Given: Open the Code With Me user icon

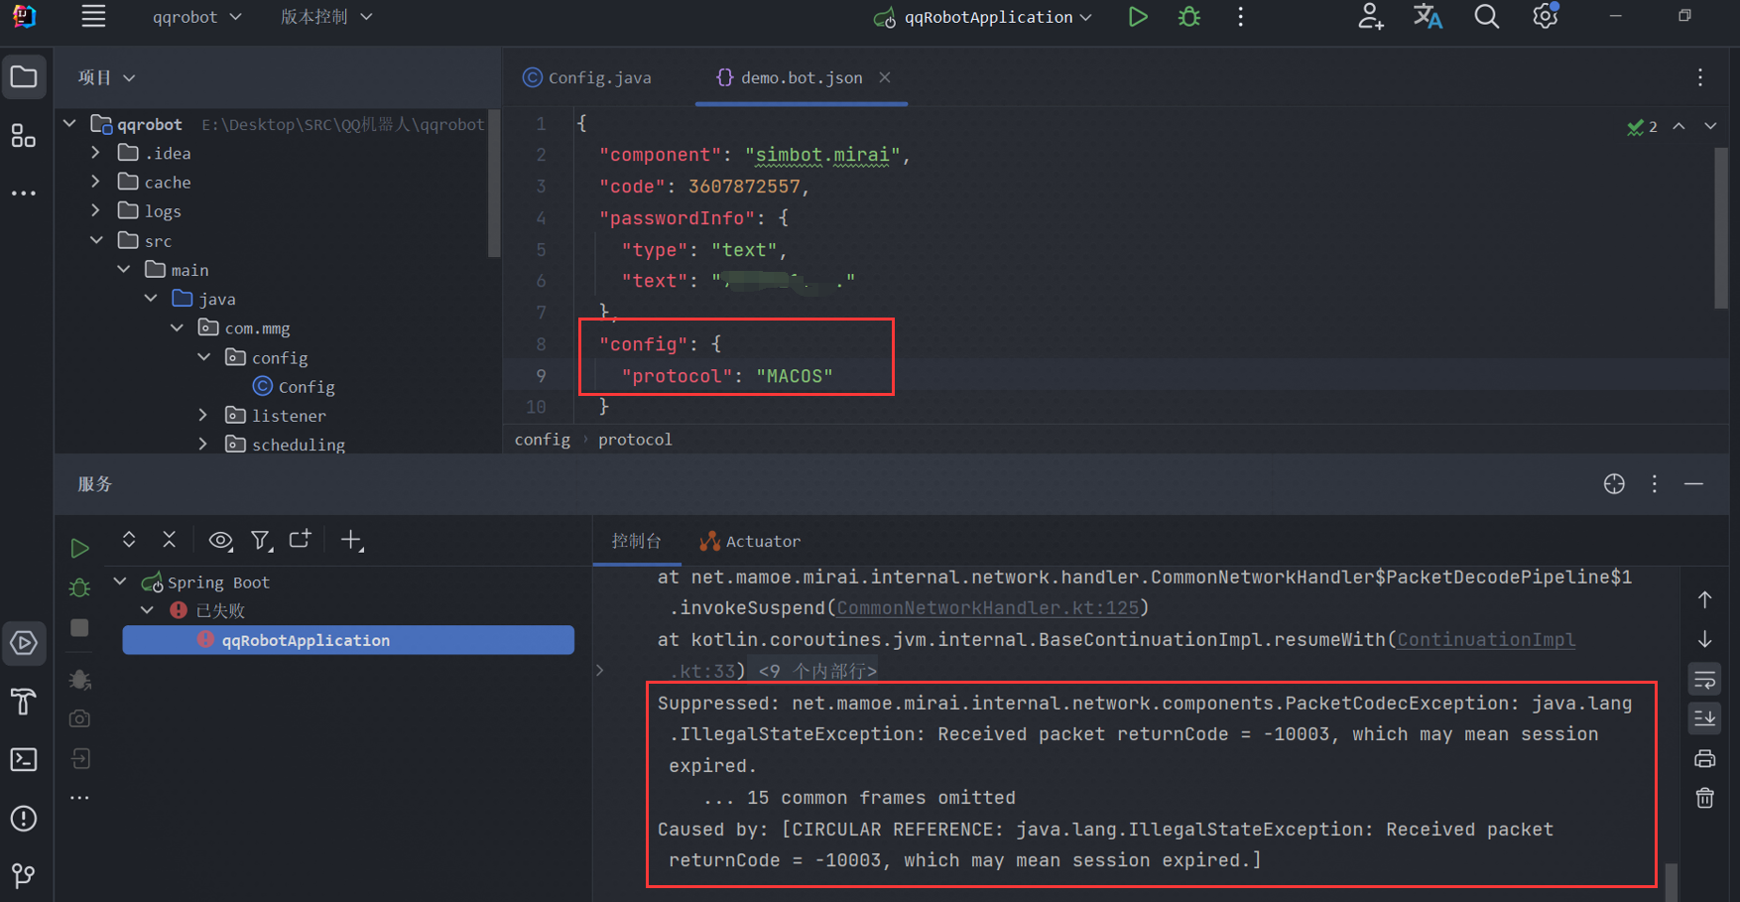Looking at the screenshot, I should click(x=1371, y=17).
